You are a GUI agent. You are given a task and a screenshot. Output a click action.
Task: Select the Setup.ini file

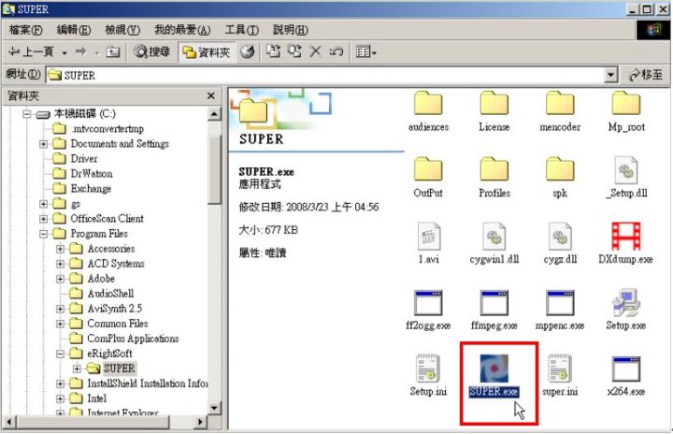click(428, 376)
